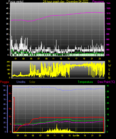The width and height of the screenshot is (116, 139).
Task: Select the pressure axis value "990"
Action: tap(108, 39)
